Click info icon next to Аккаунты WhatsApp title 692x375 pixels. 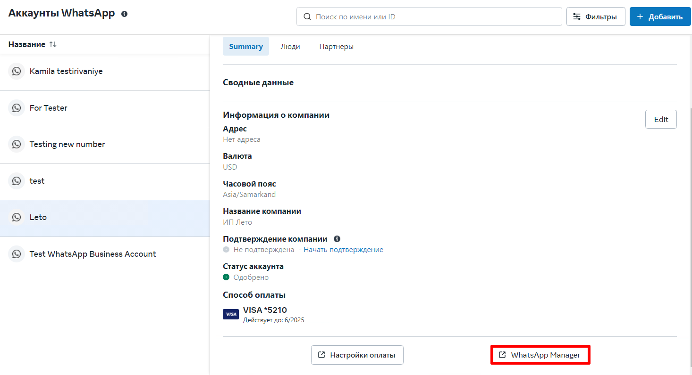click(x=124, y=14)
